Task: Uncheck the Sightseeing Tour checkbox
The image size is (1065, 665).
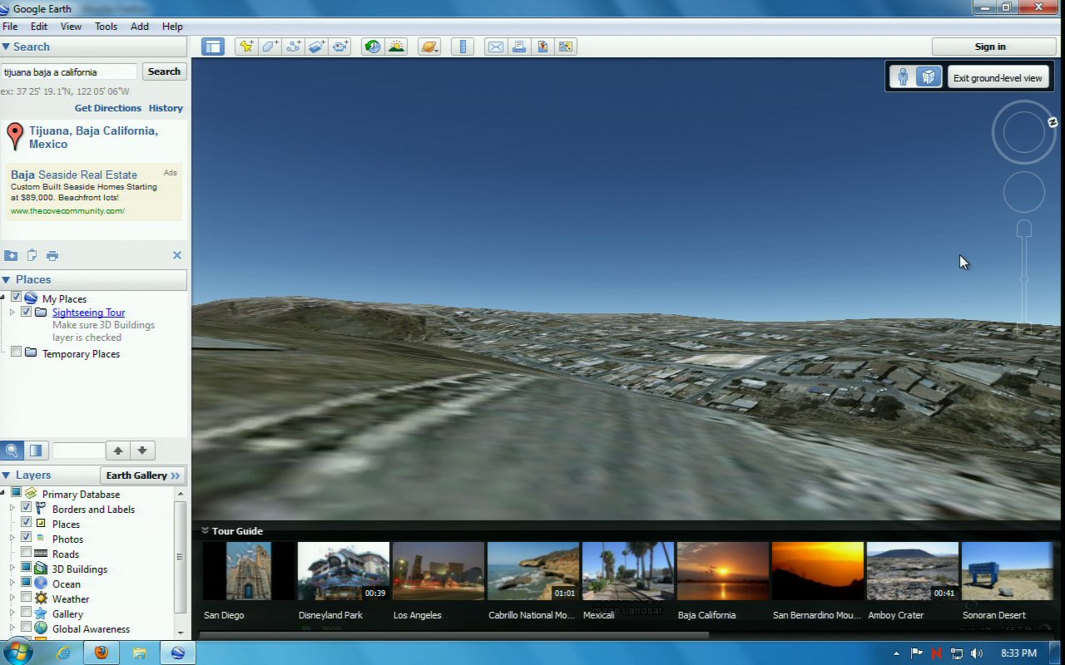Action: pyautogui.click(x=27, y=313)
